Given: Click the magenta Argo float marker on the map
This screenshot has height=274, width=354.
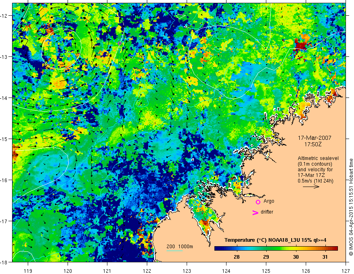Looking at the screenshot, I should [119, 44].
